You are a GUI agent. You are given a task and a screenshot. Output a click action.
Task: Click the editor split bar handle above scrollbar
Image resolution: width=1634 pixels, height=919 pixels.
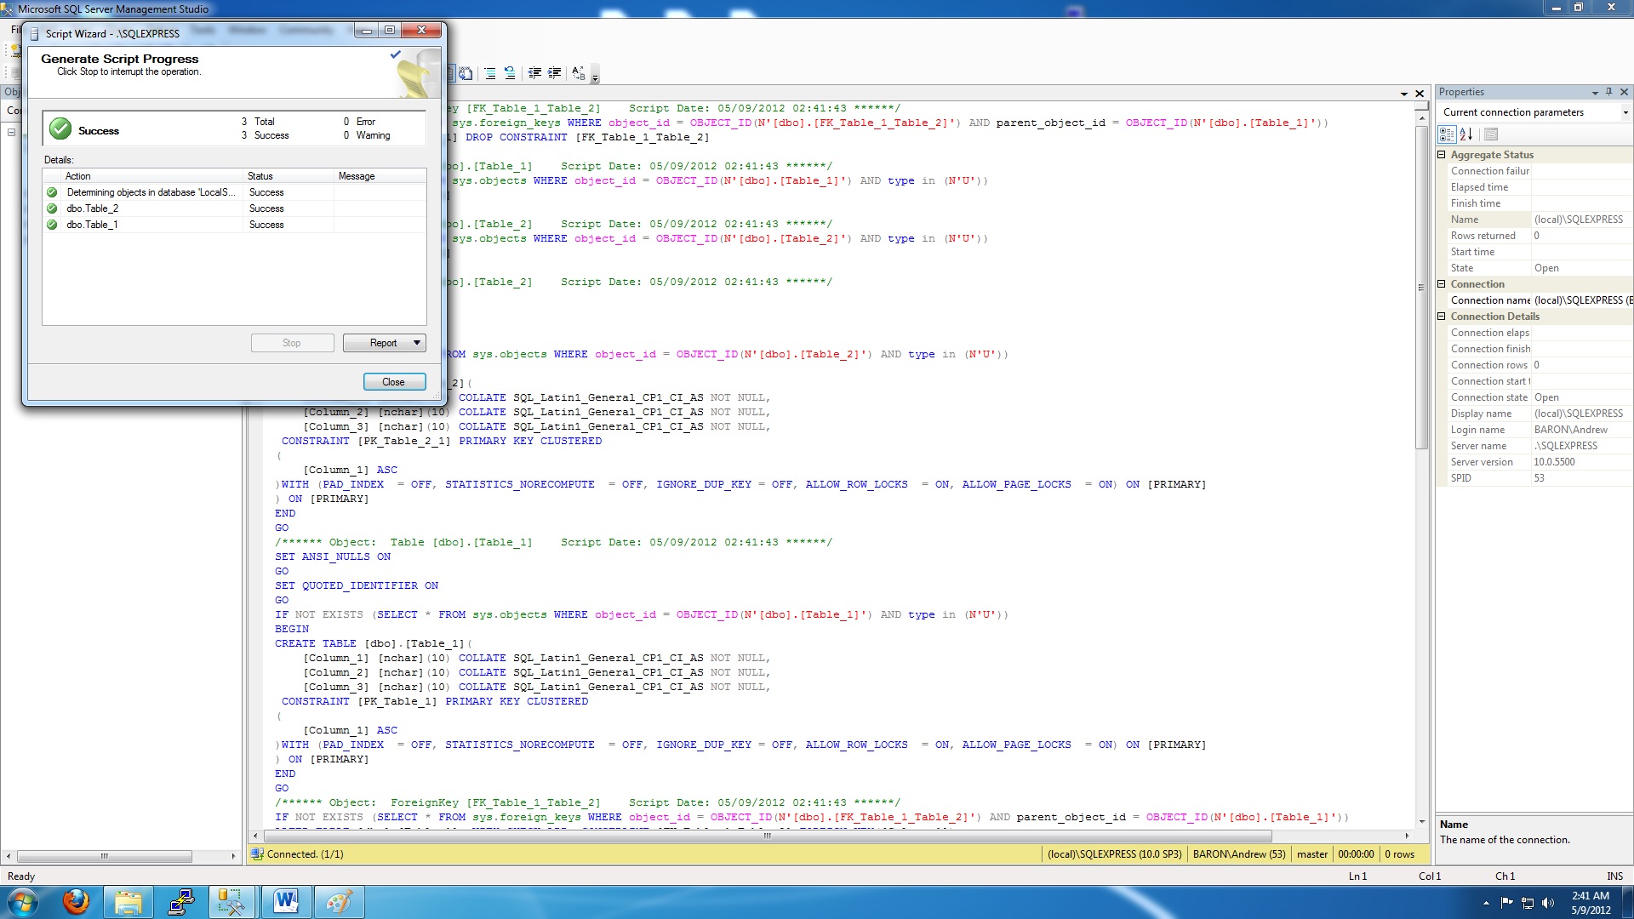coord(1421,106)
